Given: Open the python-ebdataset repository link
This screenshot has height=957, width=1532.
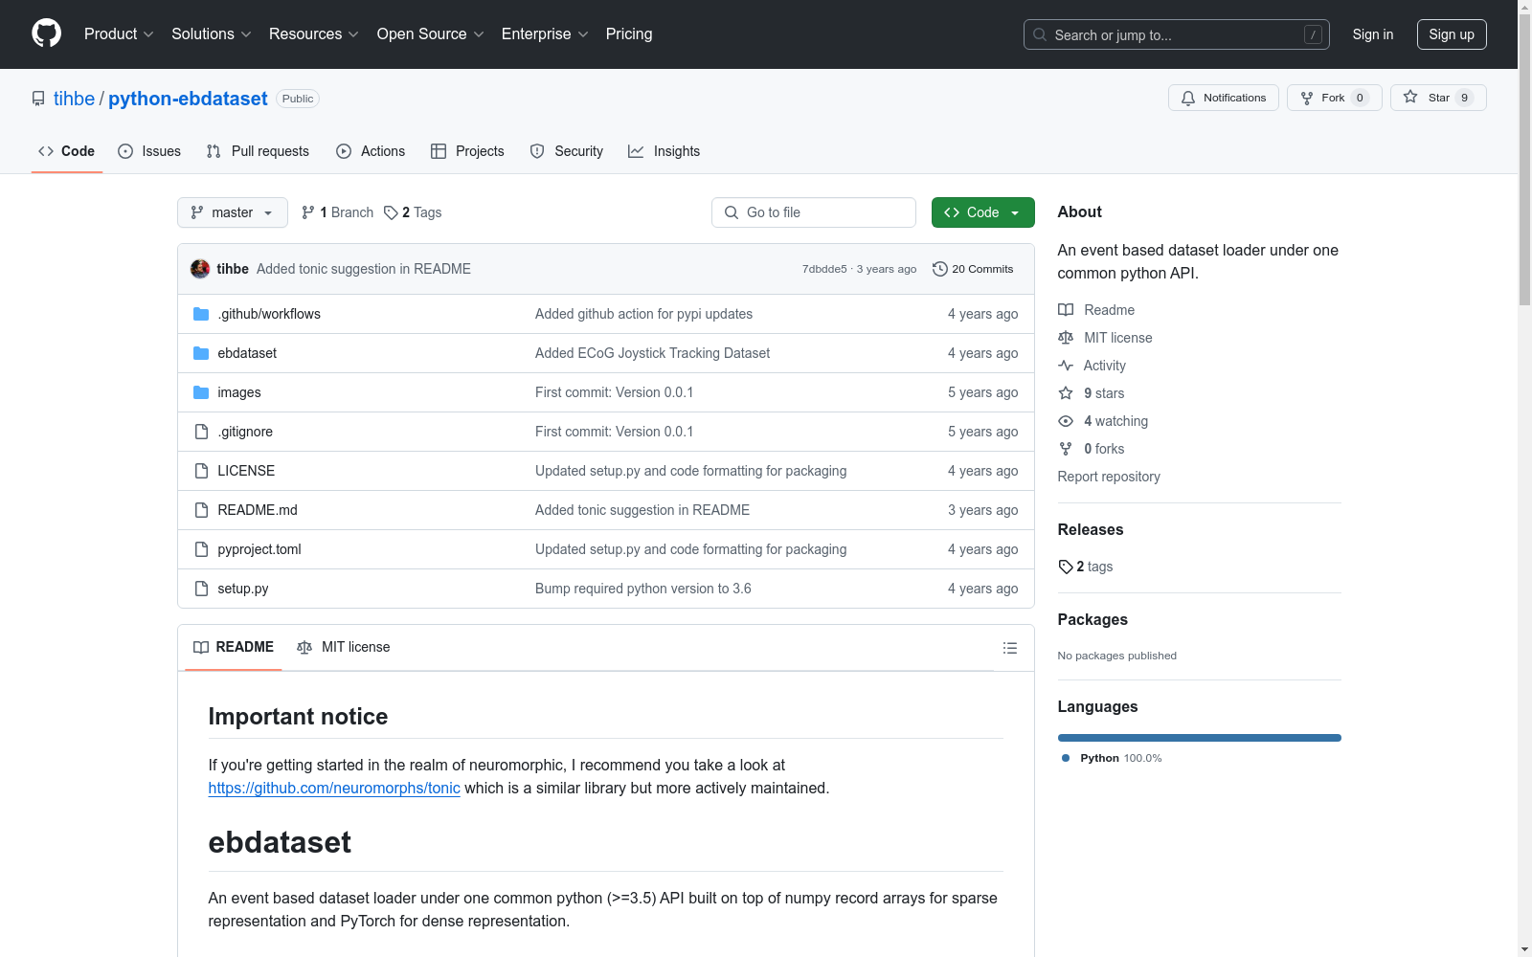Looking at the screenshot, I should pyautogui.click(x=188, y=99).
